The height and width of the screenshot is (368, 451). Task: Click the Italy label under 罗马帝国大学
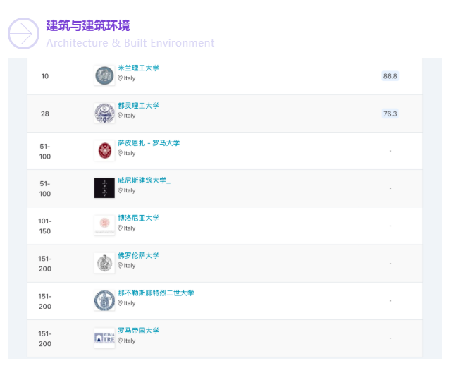[x=130, y=341]
